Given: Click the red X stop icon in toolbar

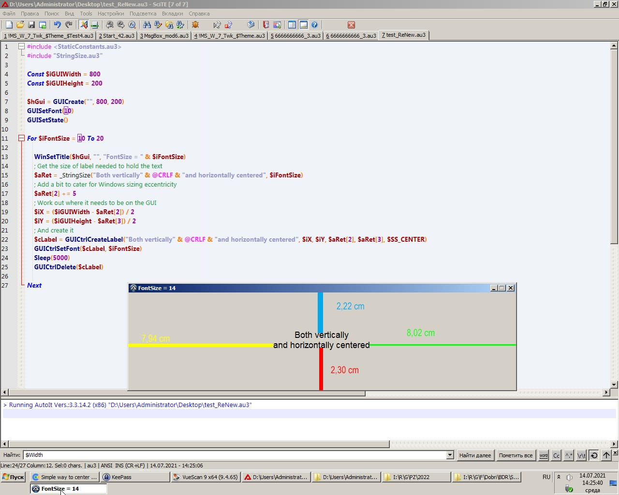Looking at the screenshot, I should click(352, 25).
